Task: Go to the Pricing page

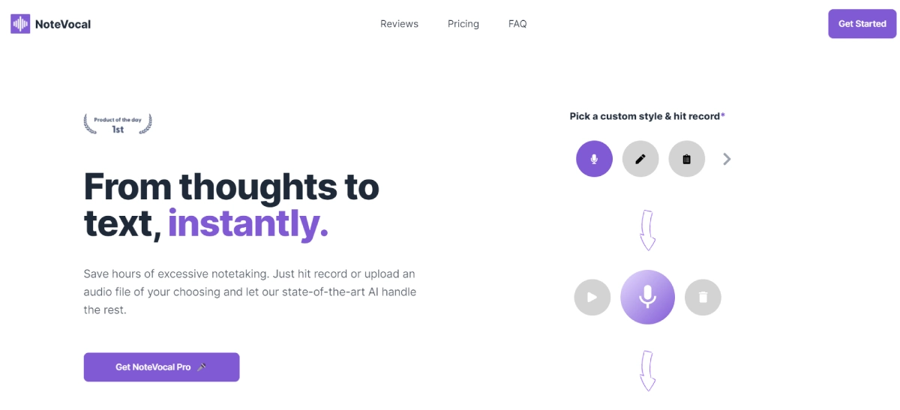Action: coord(463,24)
